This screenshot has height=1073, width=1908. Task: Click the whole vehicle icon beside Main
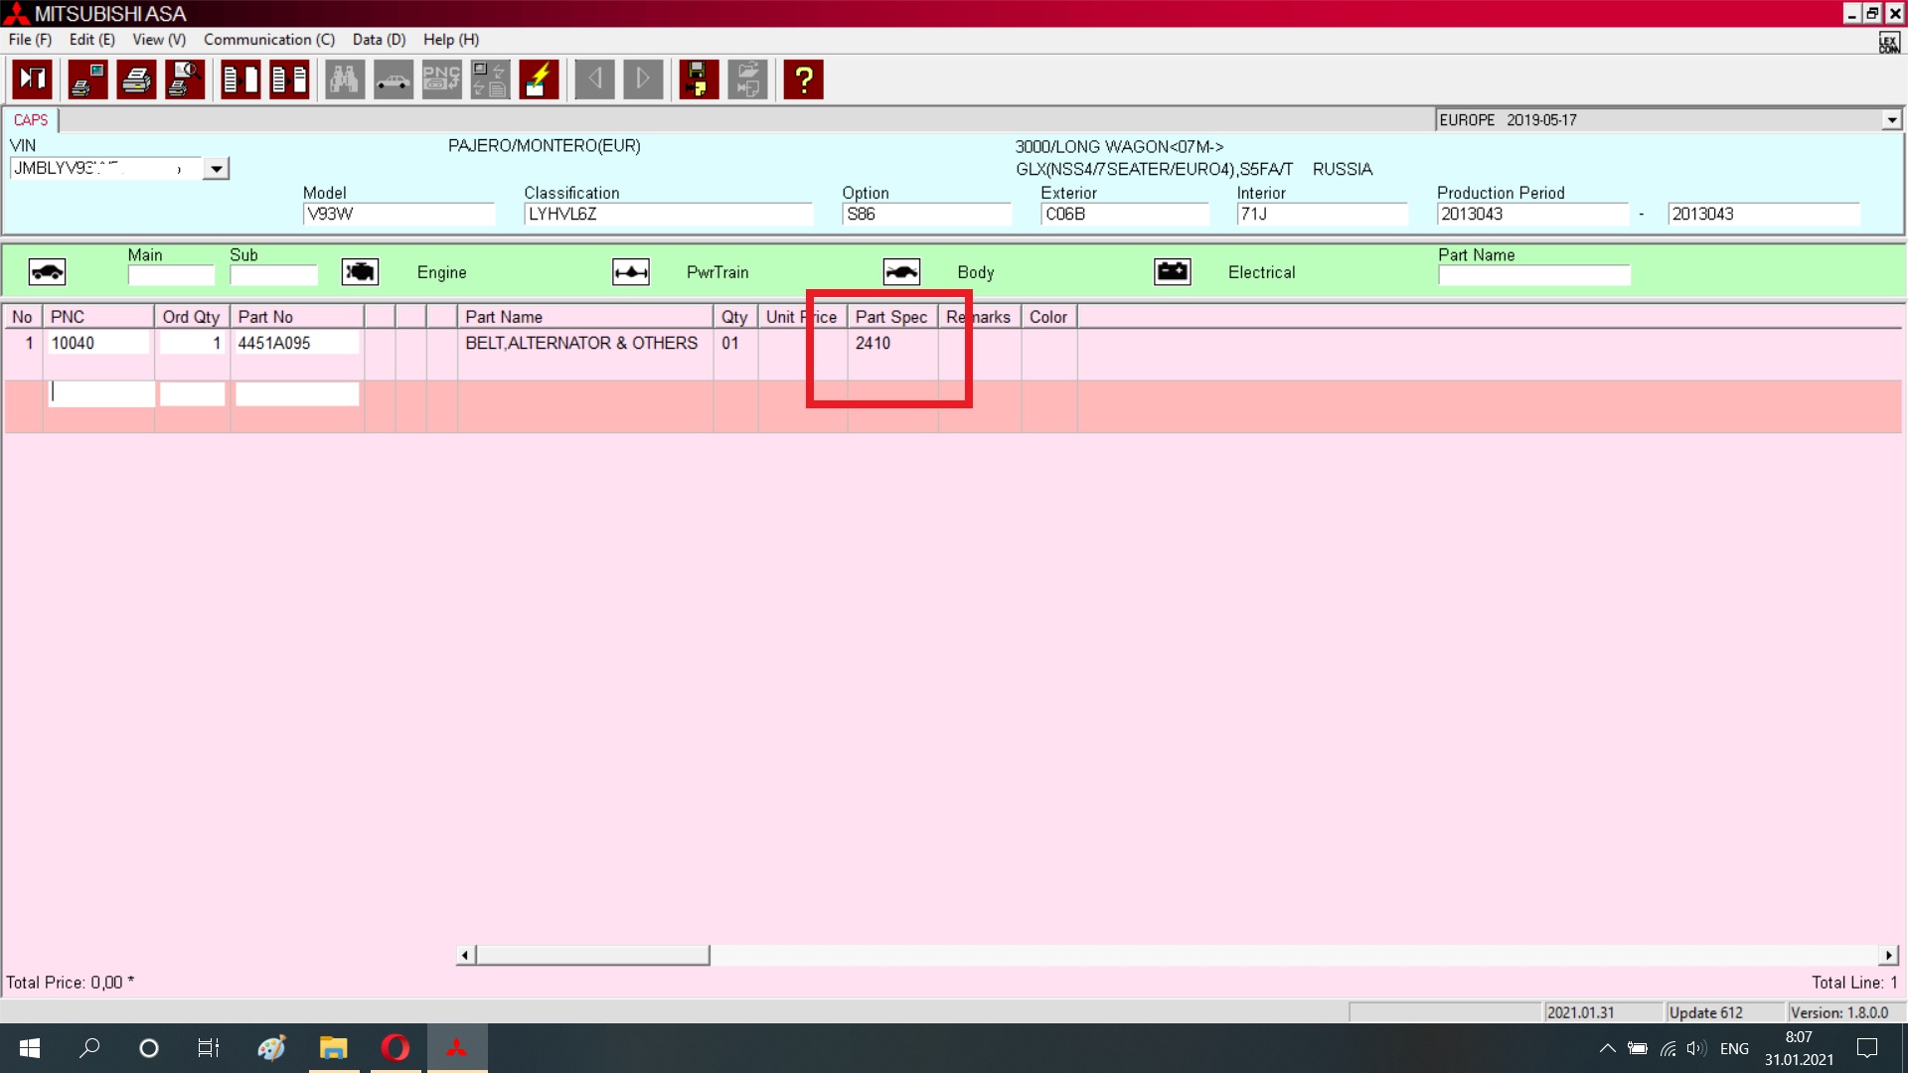pyautogui.click(x=47, y=272)
